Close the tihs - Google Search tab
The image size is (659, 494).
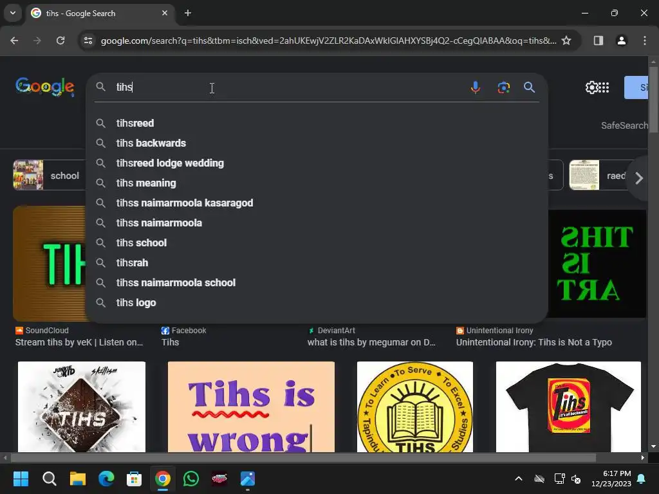(x=165, y=13)
